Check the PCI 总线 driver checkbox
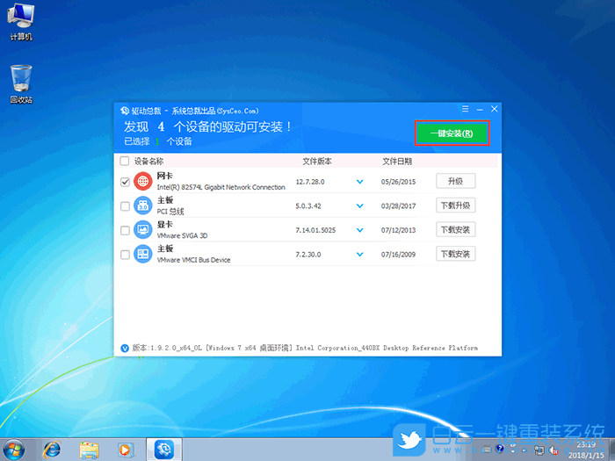Screen dimensions: 615x461 pos(124,205)
